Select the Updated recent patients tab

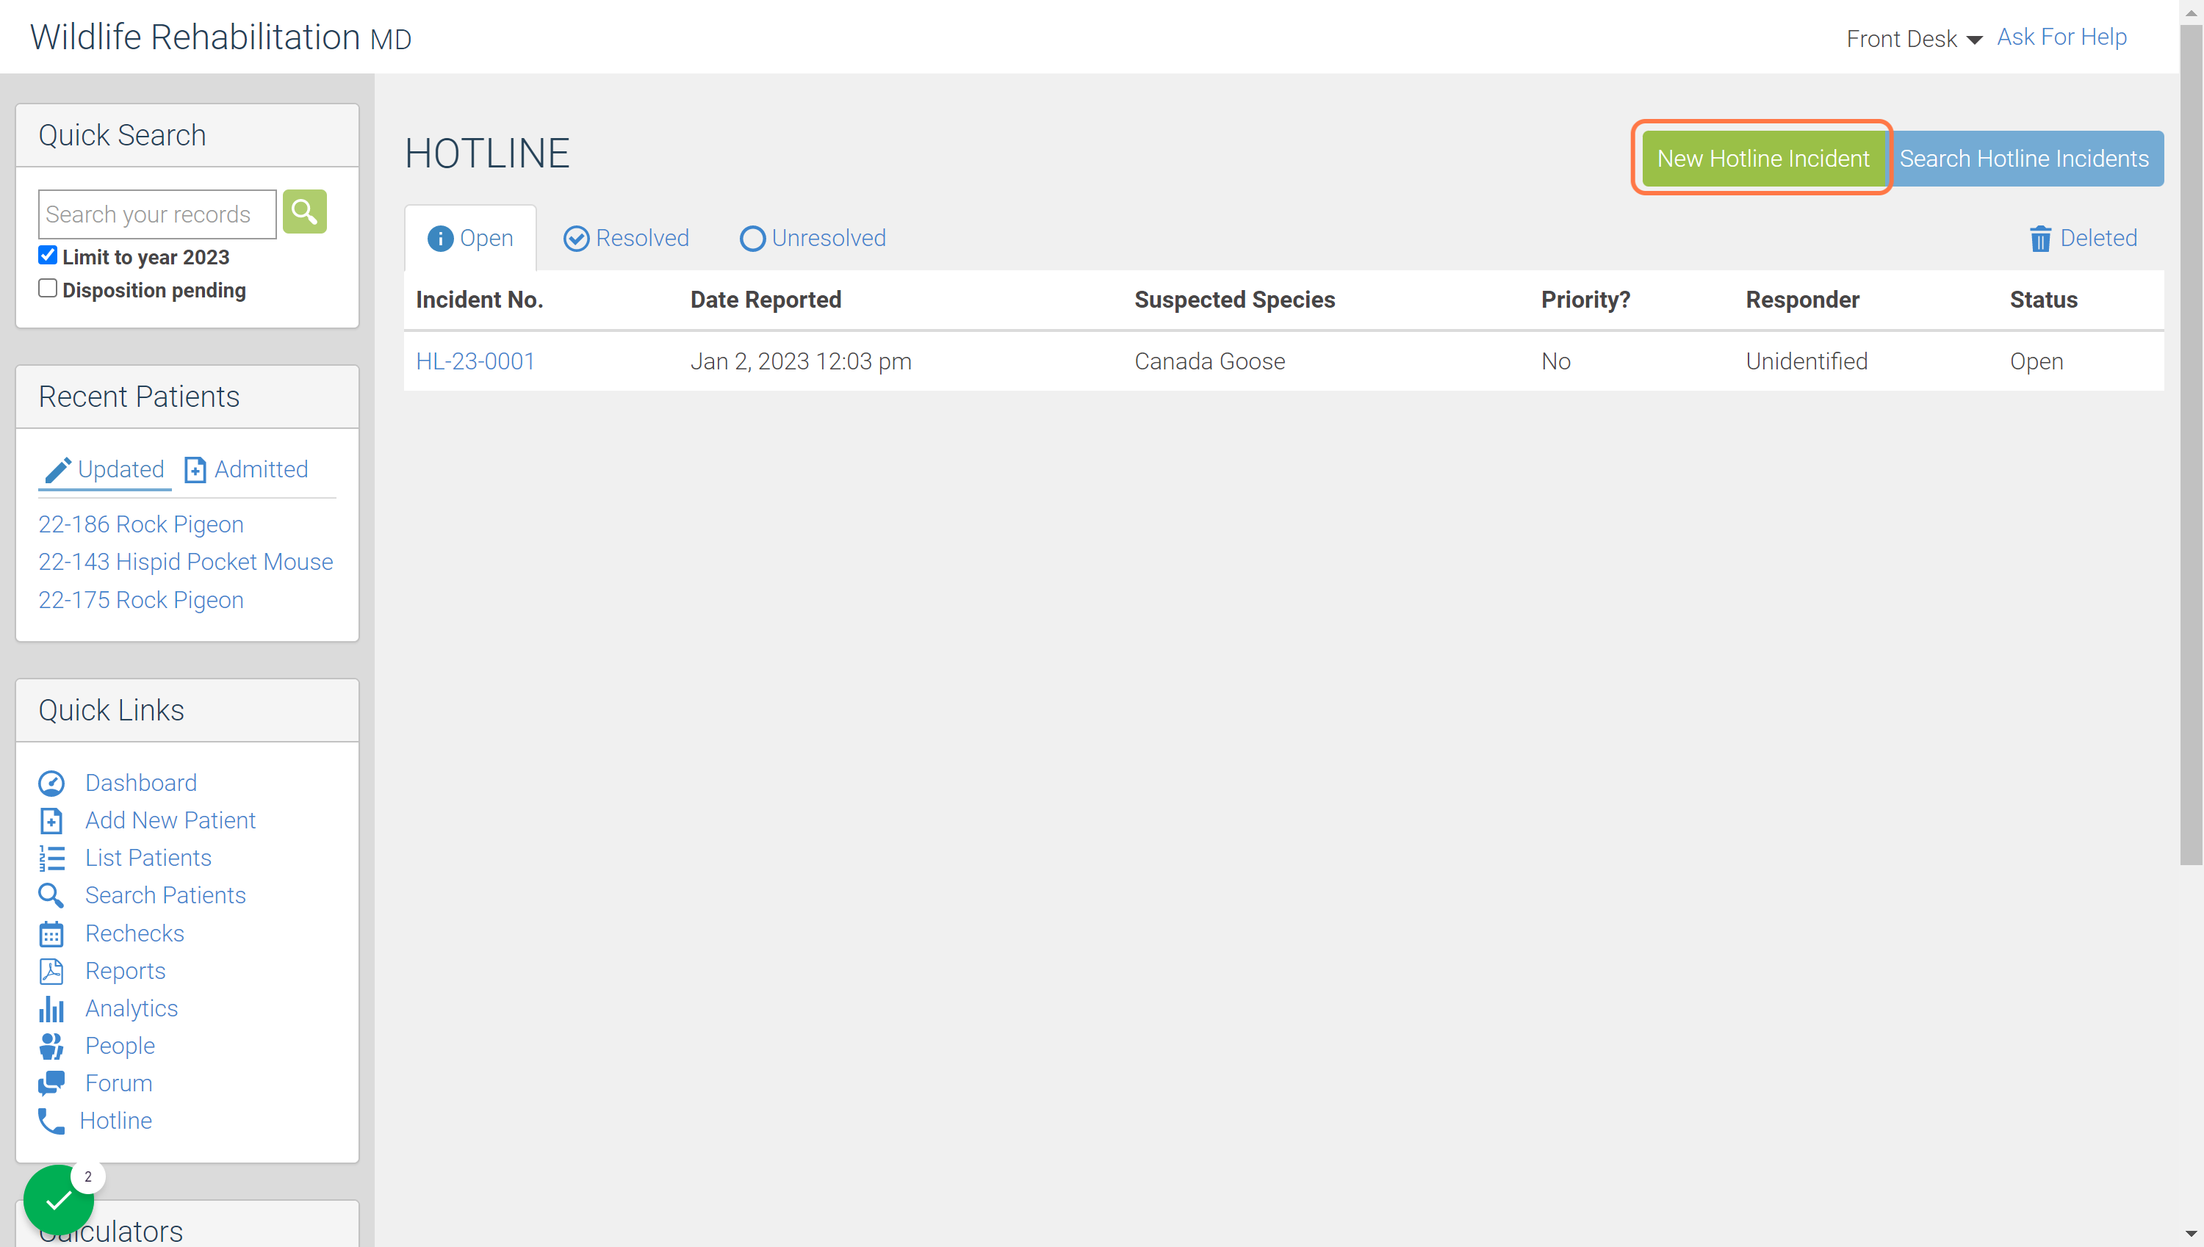pos(104,469)
